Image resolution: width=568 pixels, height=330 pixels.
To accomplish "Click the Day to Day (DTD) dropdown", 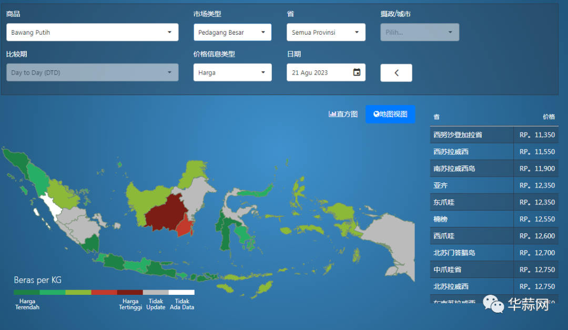I will click(92, 73).
